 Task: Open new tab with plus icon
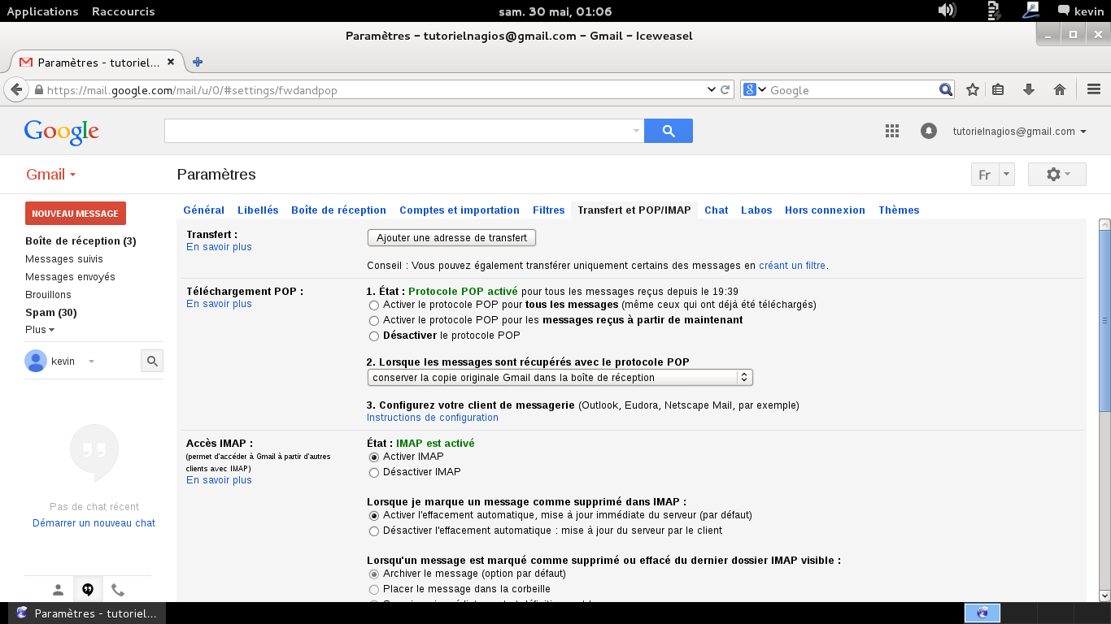pos(197,62)
